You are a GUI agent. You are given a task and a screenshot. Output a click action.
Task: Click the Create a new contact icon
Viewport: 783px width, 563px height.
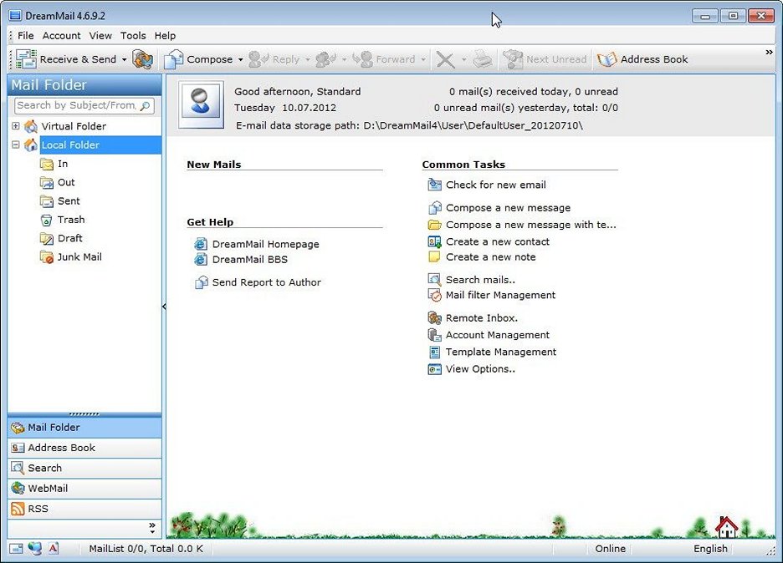(x=434, y=242)
